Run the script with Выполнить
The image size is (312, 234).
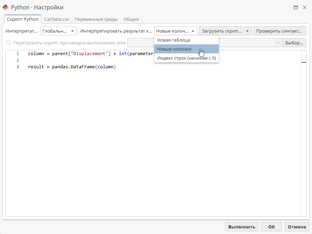(x=242, y=227)
